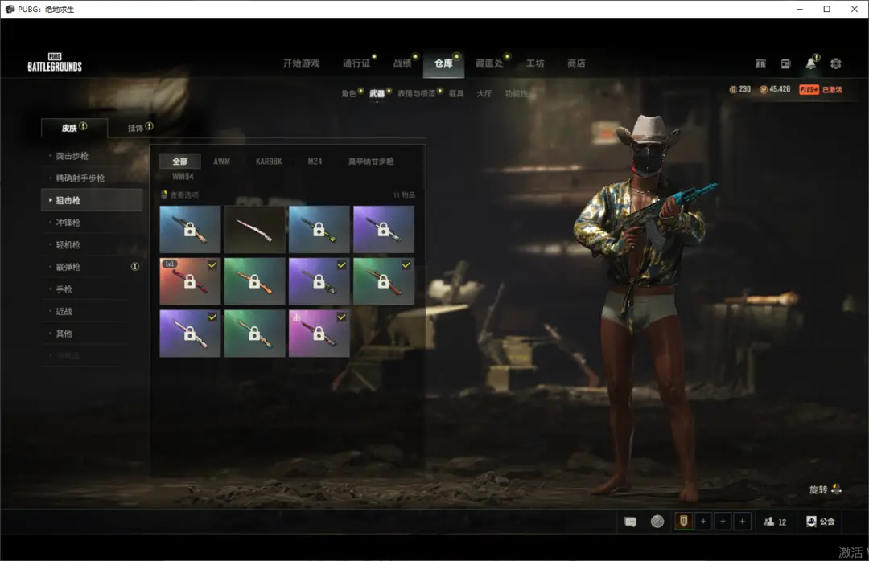869x561 pixels.
Task: Open the settings gear icon
Action: pos(836,63)
